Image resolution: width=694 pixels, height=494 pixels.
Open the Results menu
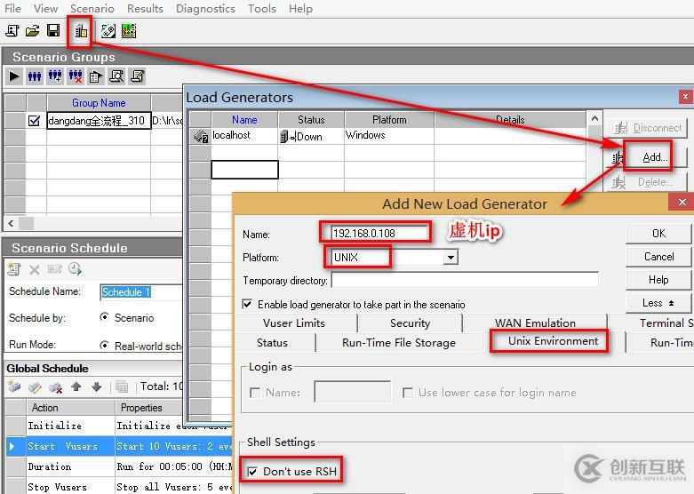145,8
